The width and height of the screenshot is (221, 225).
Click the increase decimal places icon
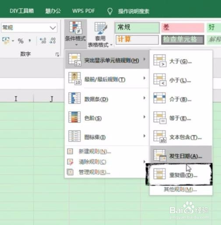pyautogui.click(x=43, y=40)
